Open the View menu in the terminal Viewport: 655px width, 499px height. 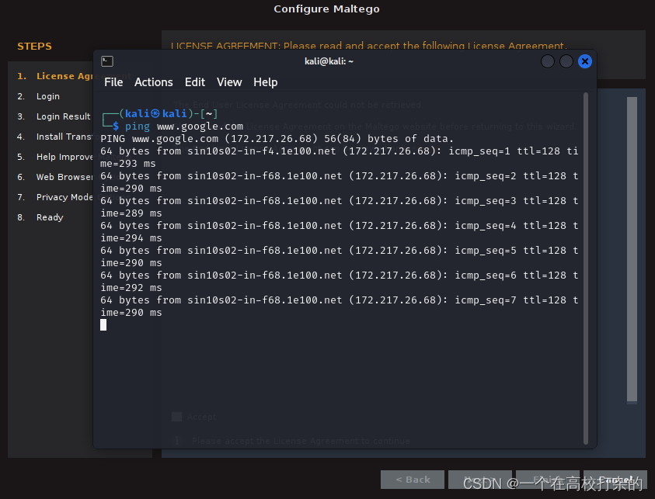(x=229, y=82)
